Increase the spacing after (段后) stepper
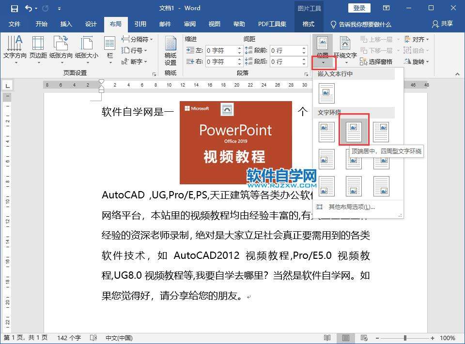 coord(304,60)
